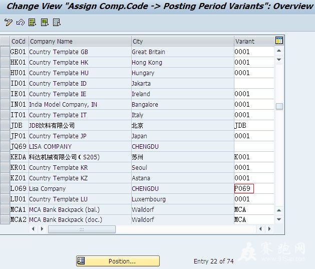Select row ID01 using its row selector
315x269 pixels.
[x=5, y=83]
